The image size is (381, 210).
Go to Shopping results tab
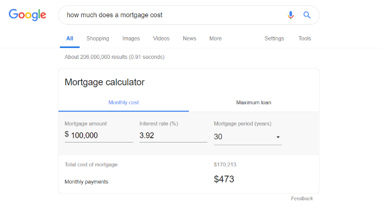tap(97, 38)
